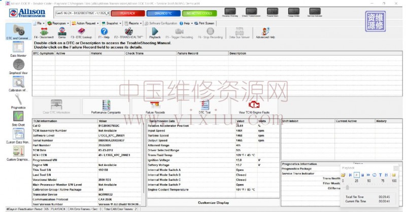The image size is (406, 212).
Task: Click the B button in Playback panel
Action: (386, 175)
